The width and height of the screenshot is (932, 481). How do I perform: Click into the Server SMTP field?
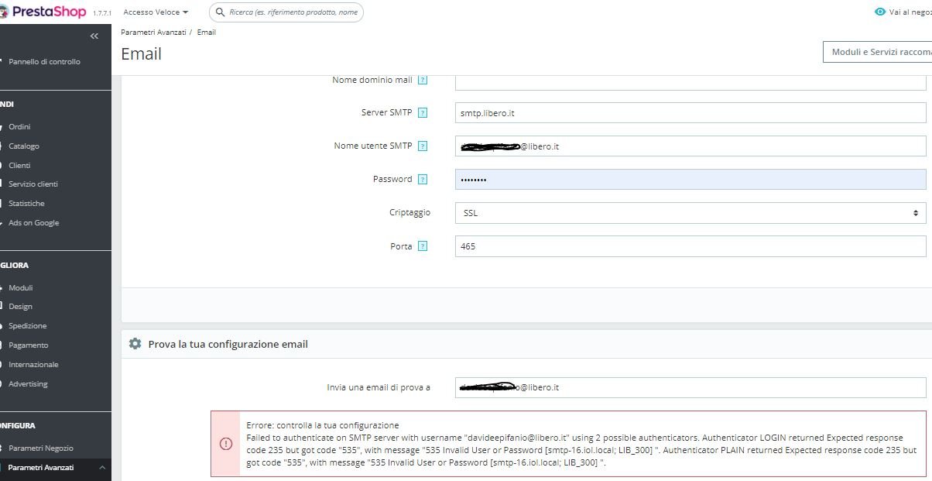[690, 112]
